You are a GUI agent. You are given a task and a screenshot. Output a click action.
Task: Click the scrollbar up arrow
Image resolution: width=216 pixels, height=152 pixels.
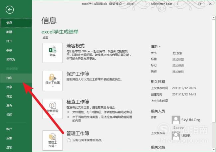click(214, 18)
